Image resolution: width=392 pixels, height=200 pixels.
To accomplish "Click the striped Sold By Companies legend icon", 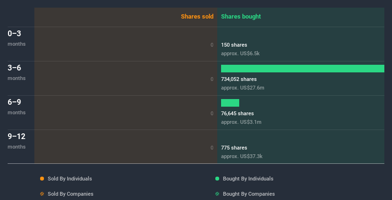I will [42, 194].
